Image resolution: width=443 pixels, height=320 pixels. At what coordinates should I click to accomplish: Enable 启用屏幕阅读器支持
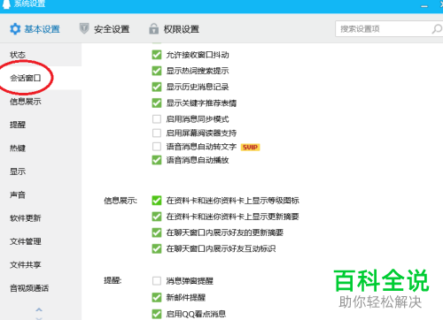point(157,133)
